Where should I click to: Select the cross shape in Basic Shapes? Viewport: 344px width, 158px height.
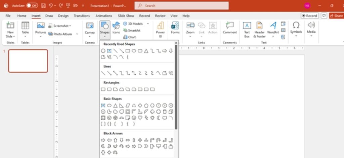(x=152, y=112)
